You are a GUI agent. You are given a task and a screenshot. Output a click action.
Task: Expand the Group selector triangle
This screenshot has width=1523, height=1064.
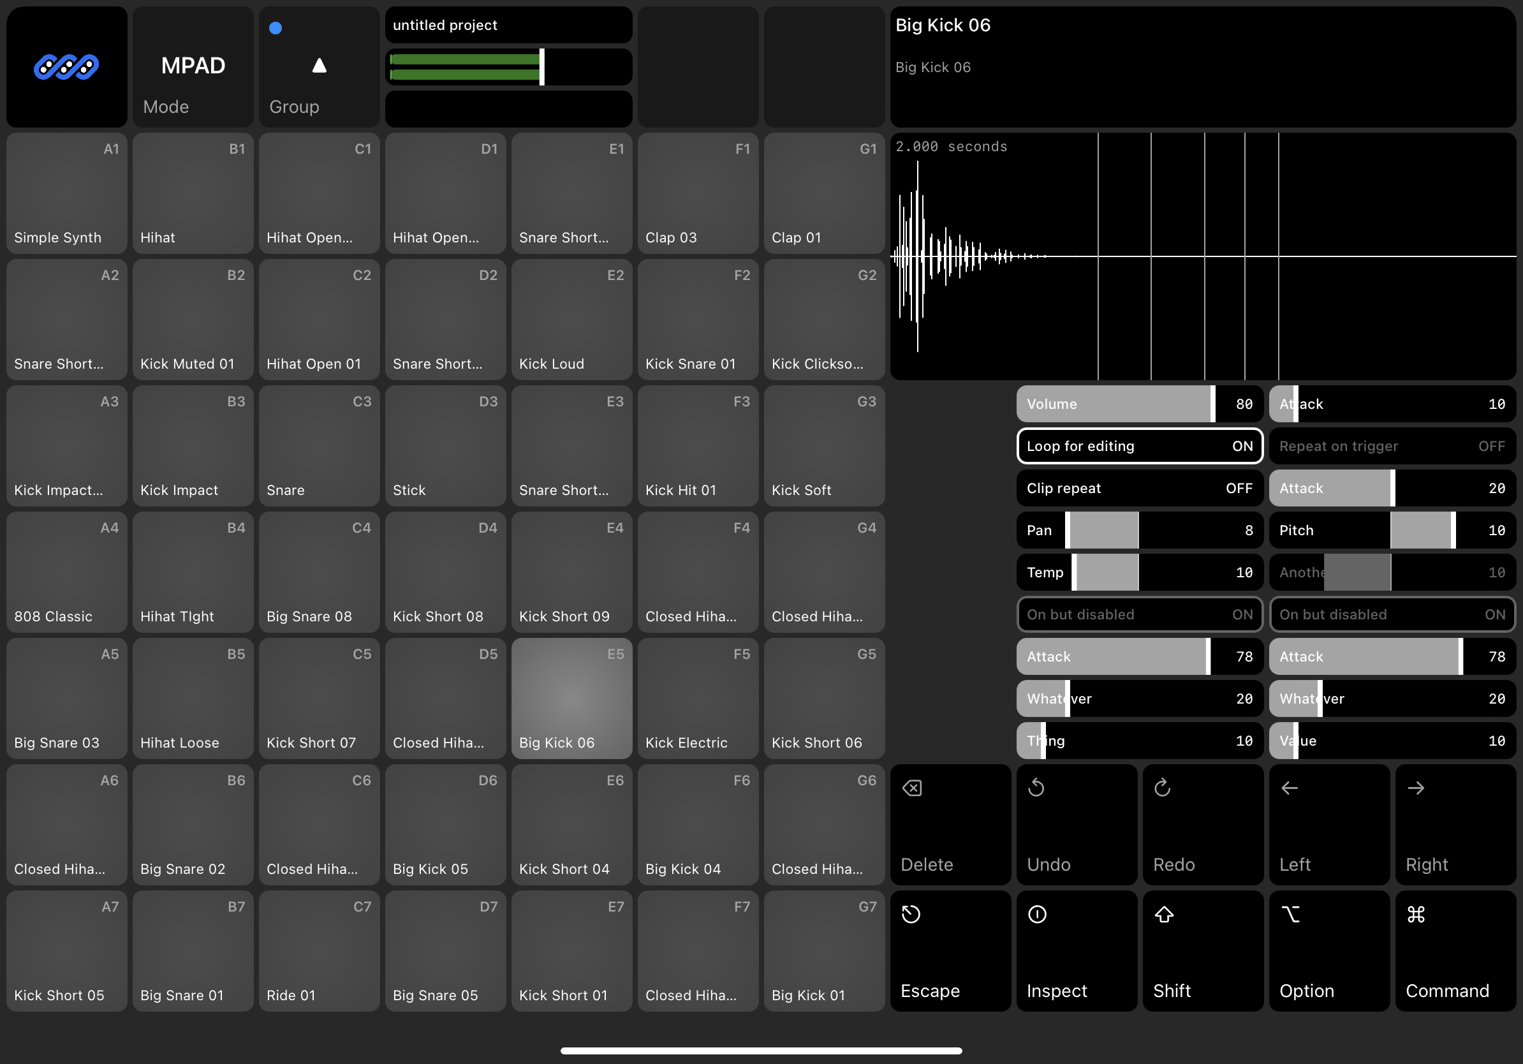click(x=319, y=66)
